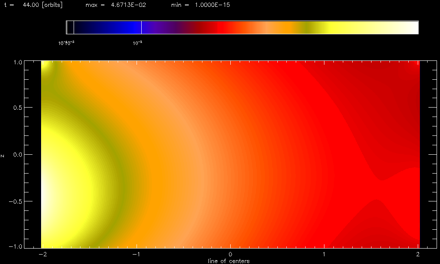Click the x-axis tick label "1"

pyautogui.click(x=324, y=254)
